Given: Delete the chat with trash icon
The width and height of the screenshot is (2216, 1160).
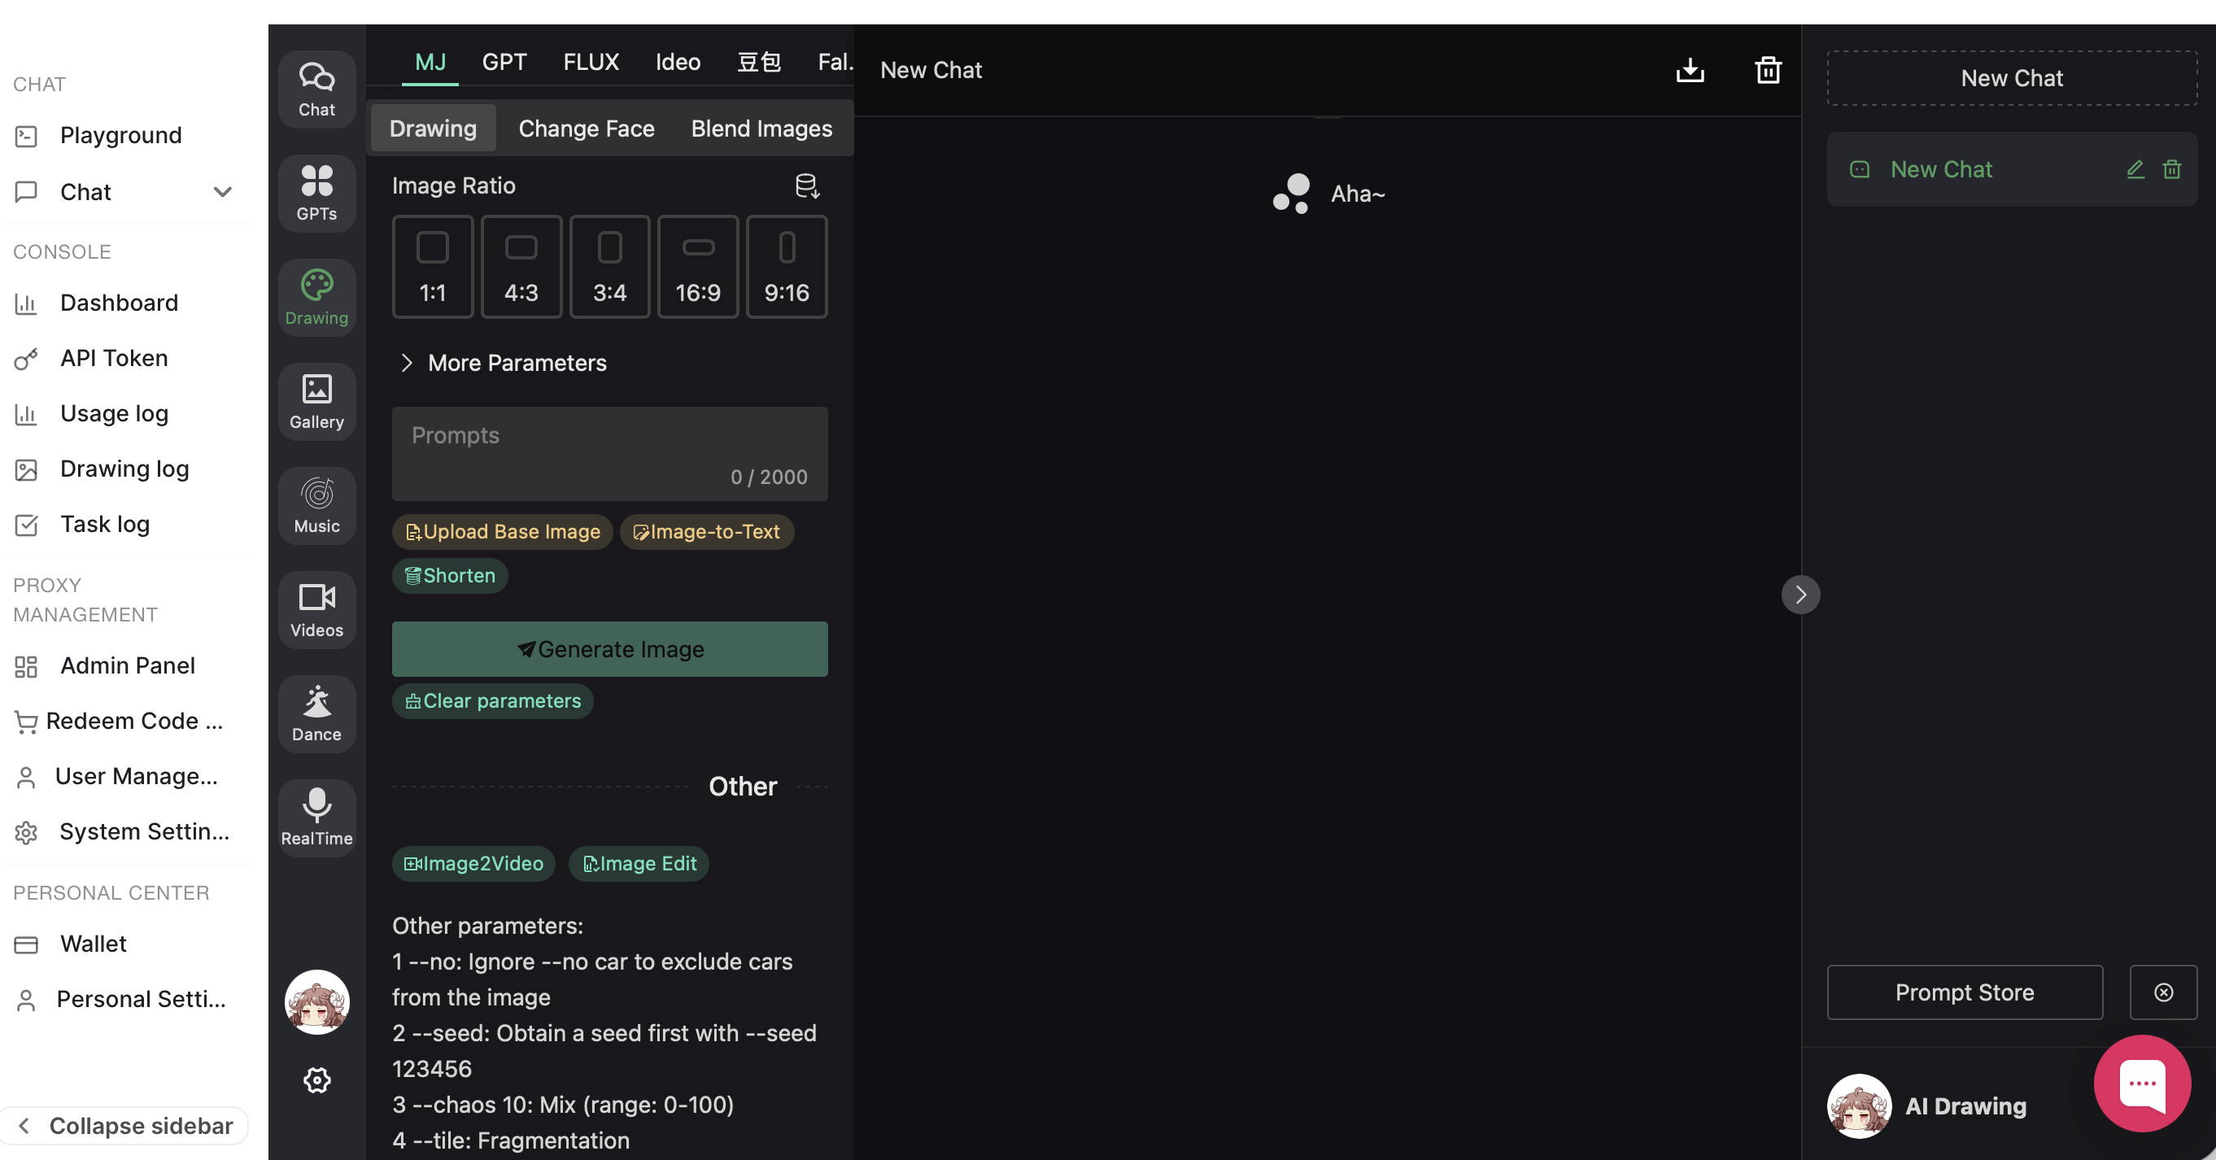Looking at the screenshot, I should coord(1768,70).
